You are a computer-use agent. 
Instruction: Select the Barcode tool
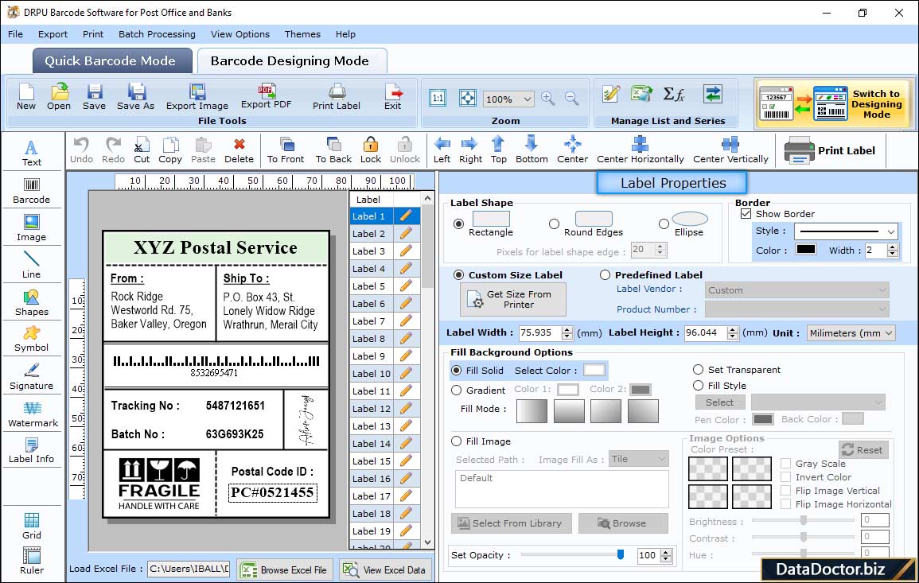click(x=32, y=191)
